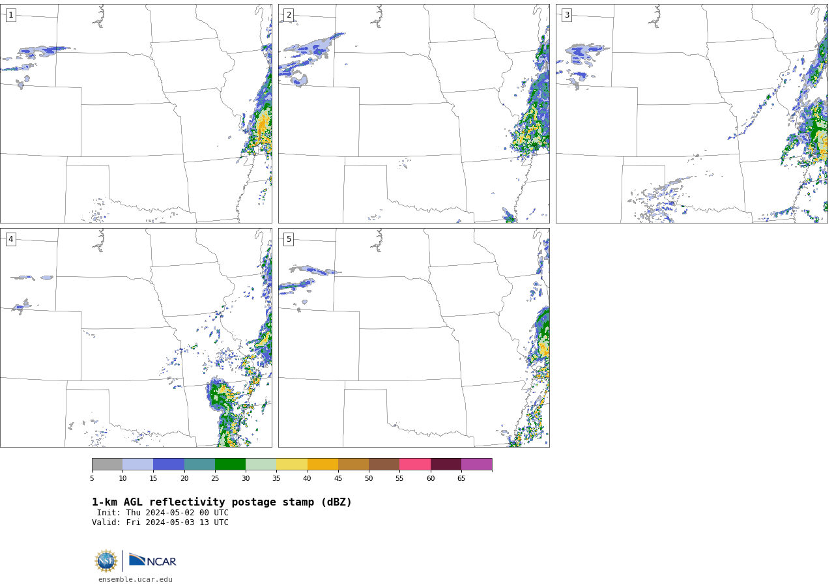834x587 pixels.
Task: Select the pale green 30-35 dBZ swatch
Action: (261, 464)
